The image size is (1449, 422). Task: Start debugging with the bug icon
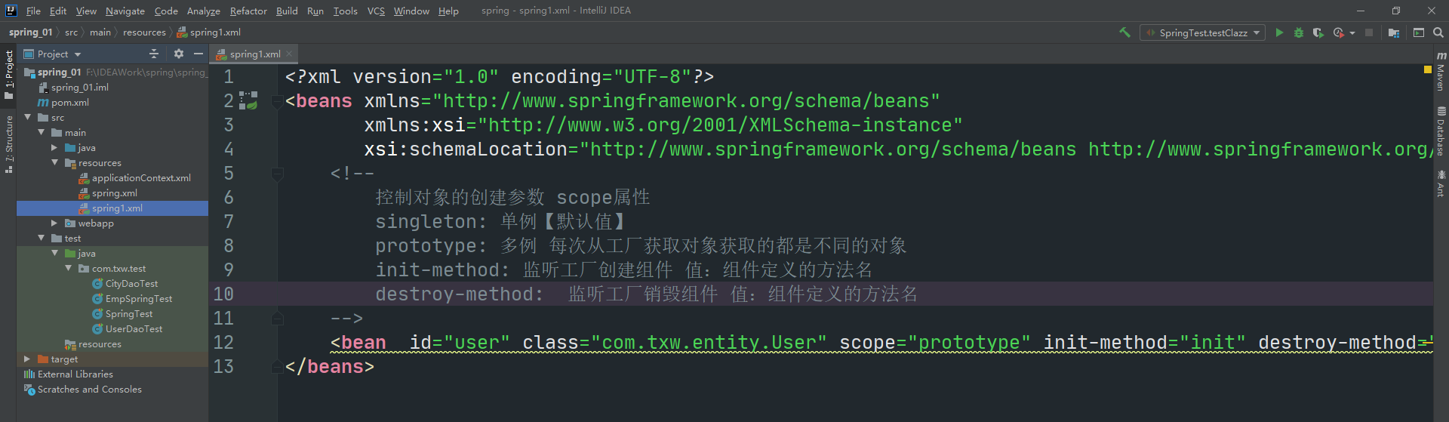(x=1299, y=32)
